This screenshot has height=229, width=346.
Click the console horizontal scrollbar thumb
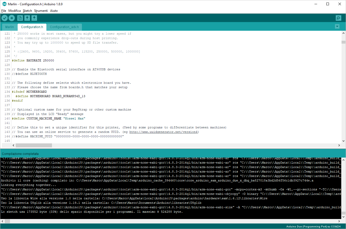(7, 221)
